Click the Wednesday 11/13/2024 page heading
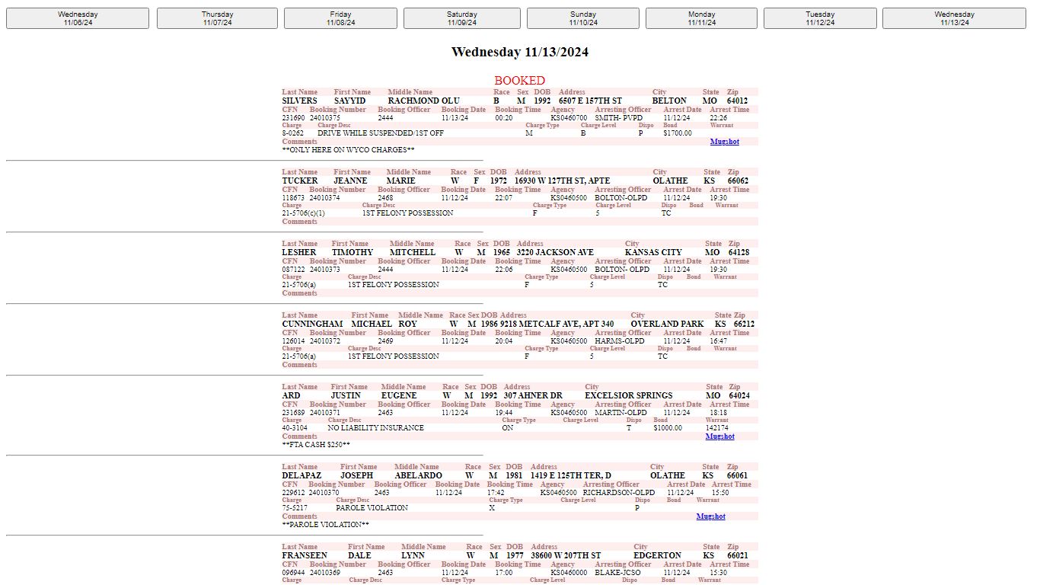 [x=520, y=52]
